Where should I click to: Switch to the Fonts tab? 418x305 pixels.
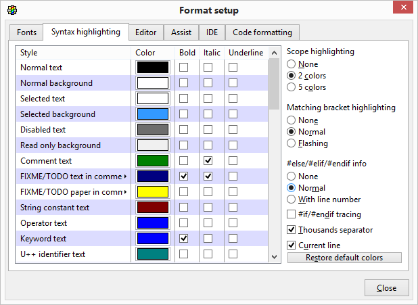(27, 32)
